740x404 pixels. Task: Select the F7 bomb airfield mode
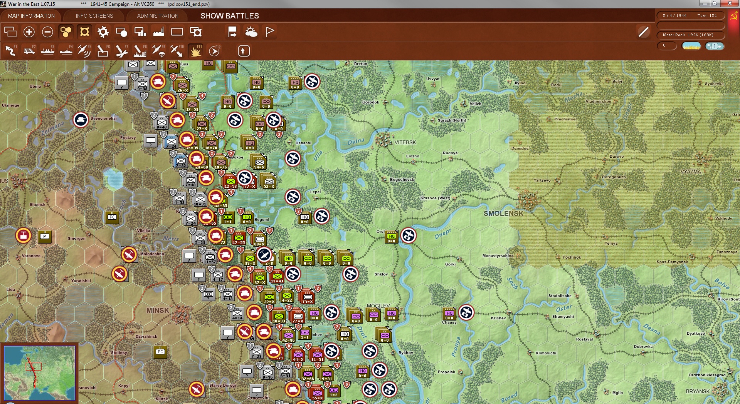point(121,51)
